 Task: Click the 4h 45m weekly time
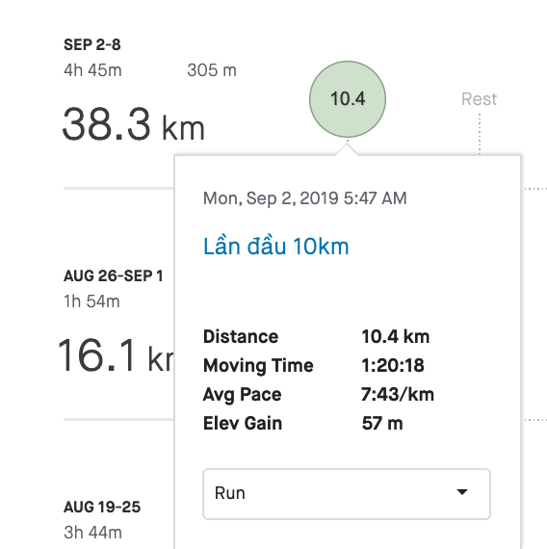[92, 70]
